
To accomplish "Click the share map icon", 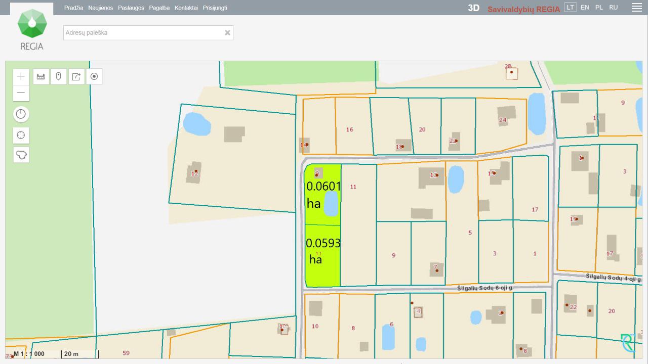I will coord(76,77).
